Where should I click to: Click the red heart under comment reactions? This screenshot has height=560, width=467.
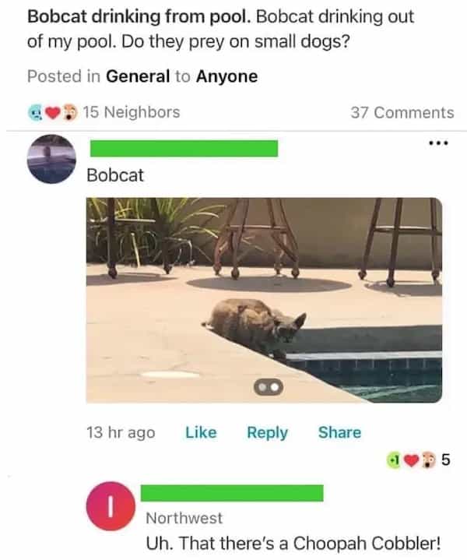pos(411,461)
